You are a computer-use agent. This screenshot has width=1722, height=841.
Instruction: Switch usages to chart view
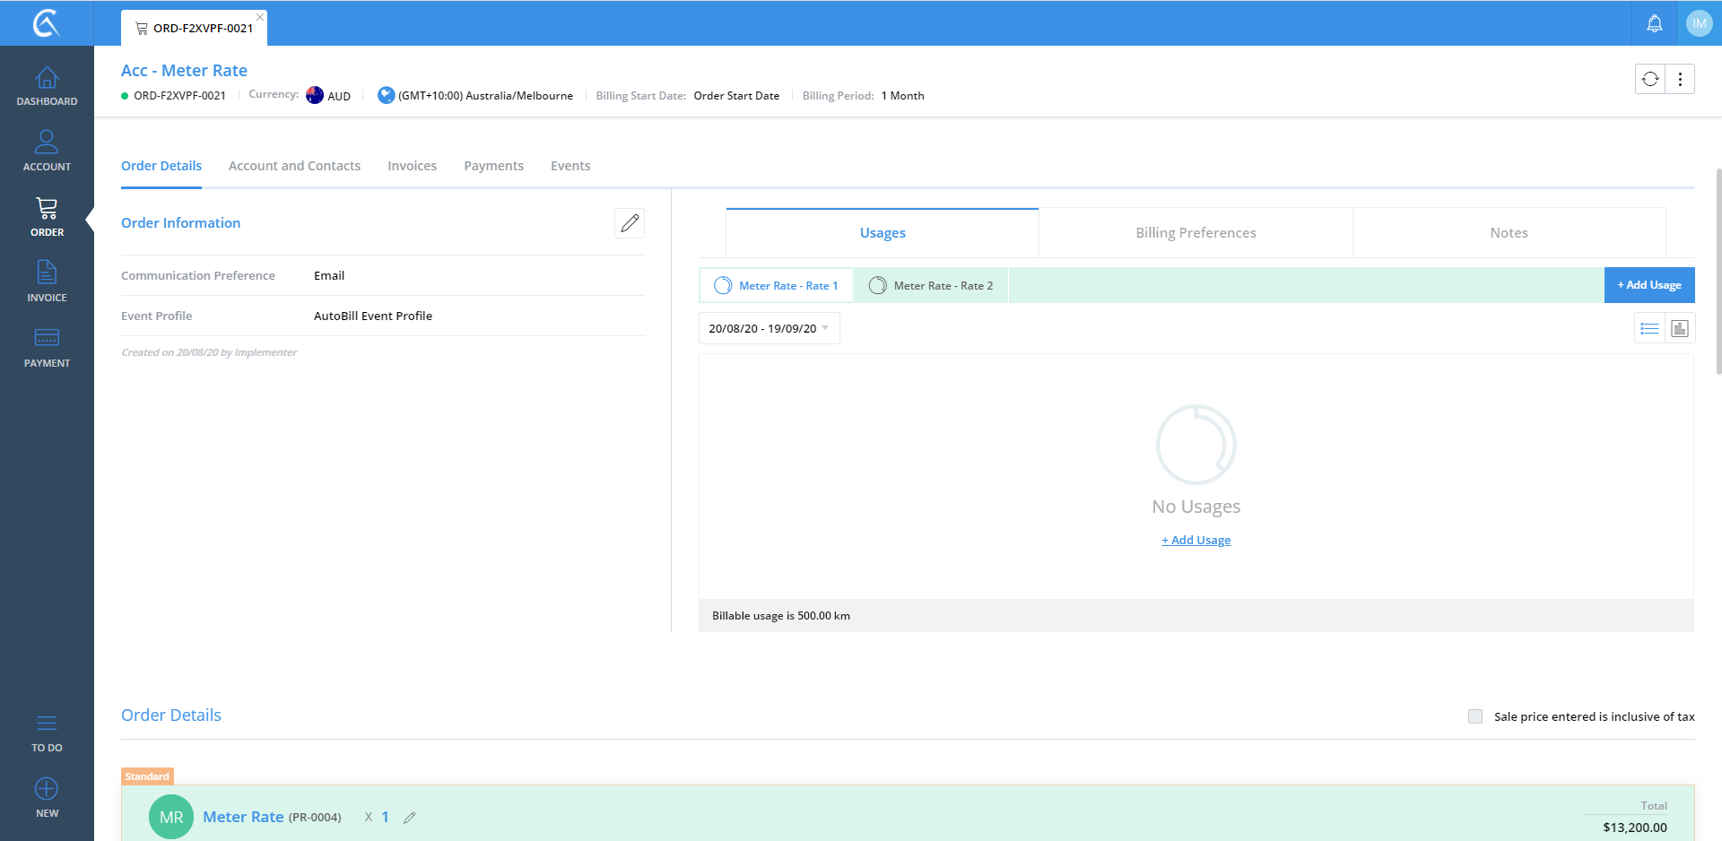pos(1680,329)
